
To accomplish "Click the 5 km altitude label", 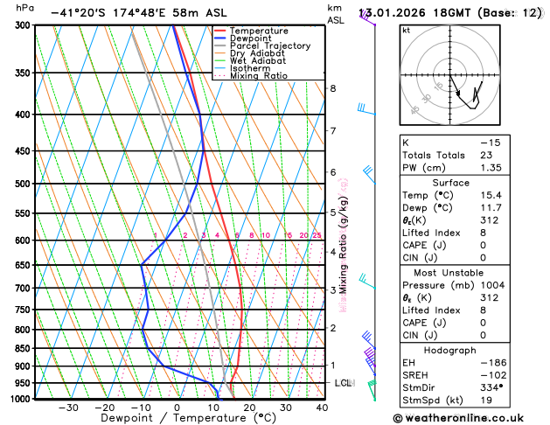I will point(333,212).
